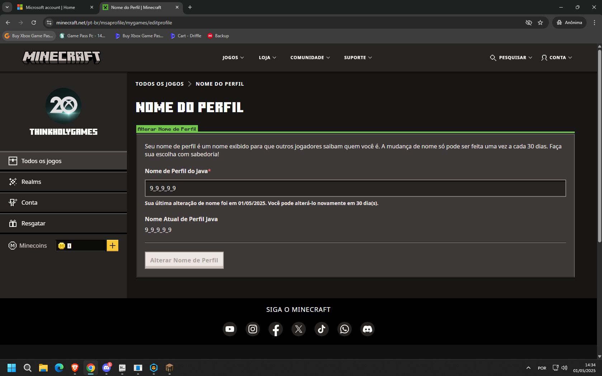Expand the JOGOS menu
602x376 pixels.
[x=233, y=57]
